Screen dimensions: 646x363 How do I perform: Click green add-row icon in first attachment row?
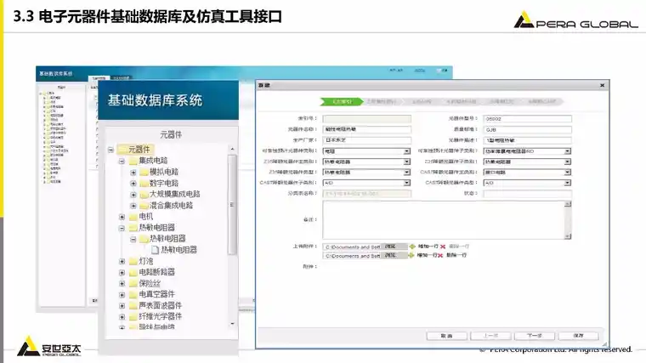click(x=413, y=246)
